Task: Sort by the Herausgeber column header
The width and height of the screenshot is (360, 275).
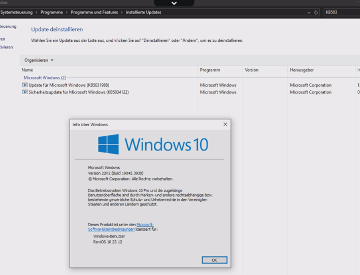Action: [x=321, y=70]
